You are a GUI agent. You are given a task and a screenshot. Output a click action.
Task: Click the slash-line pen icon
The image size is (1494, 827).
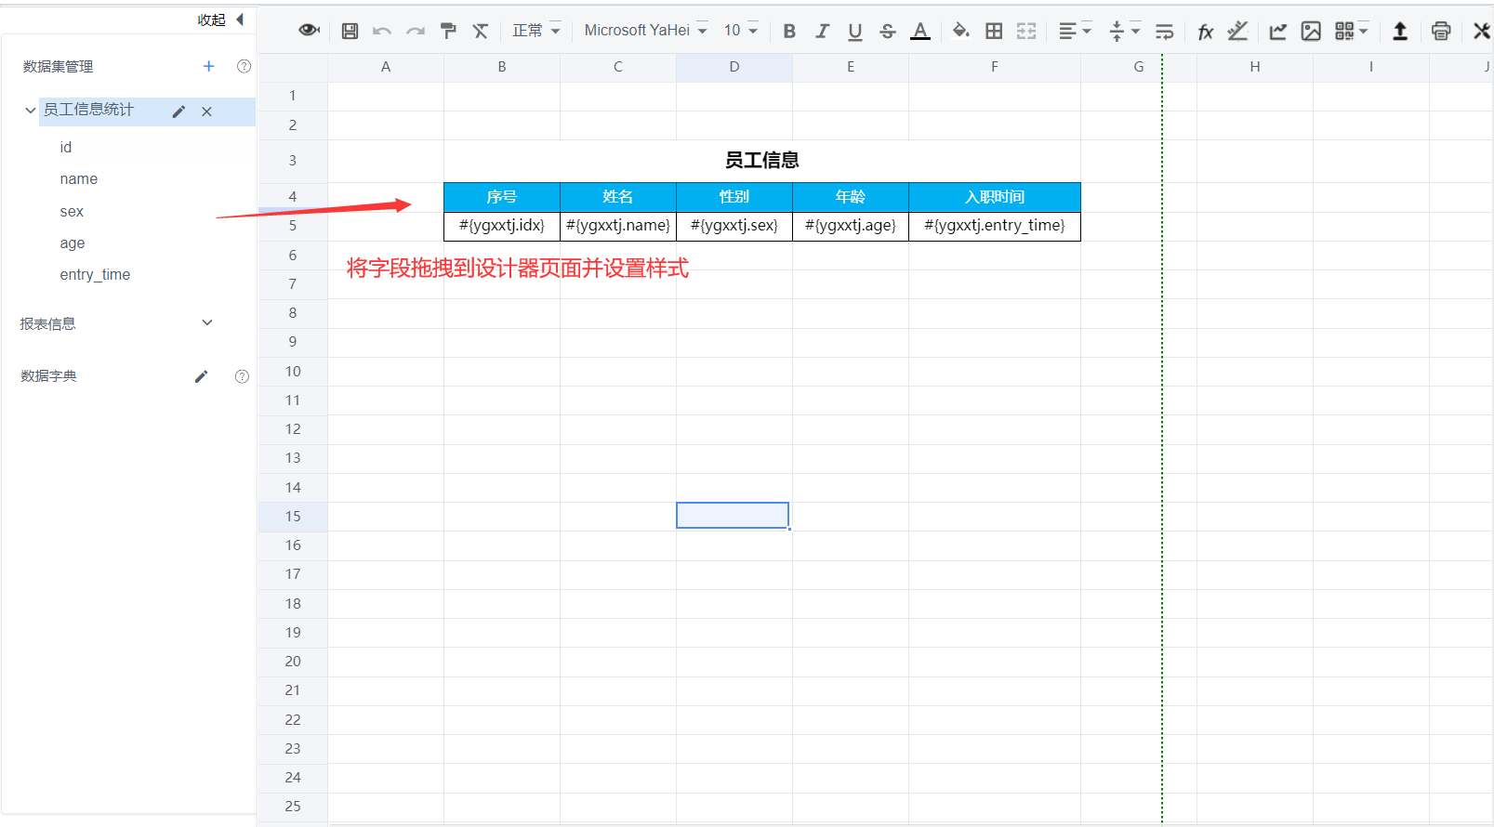coord(1237,31)
